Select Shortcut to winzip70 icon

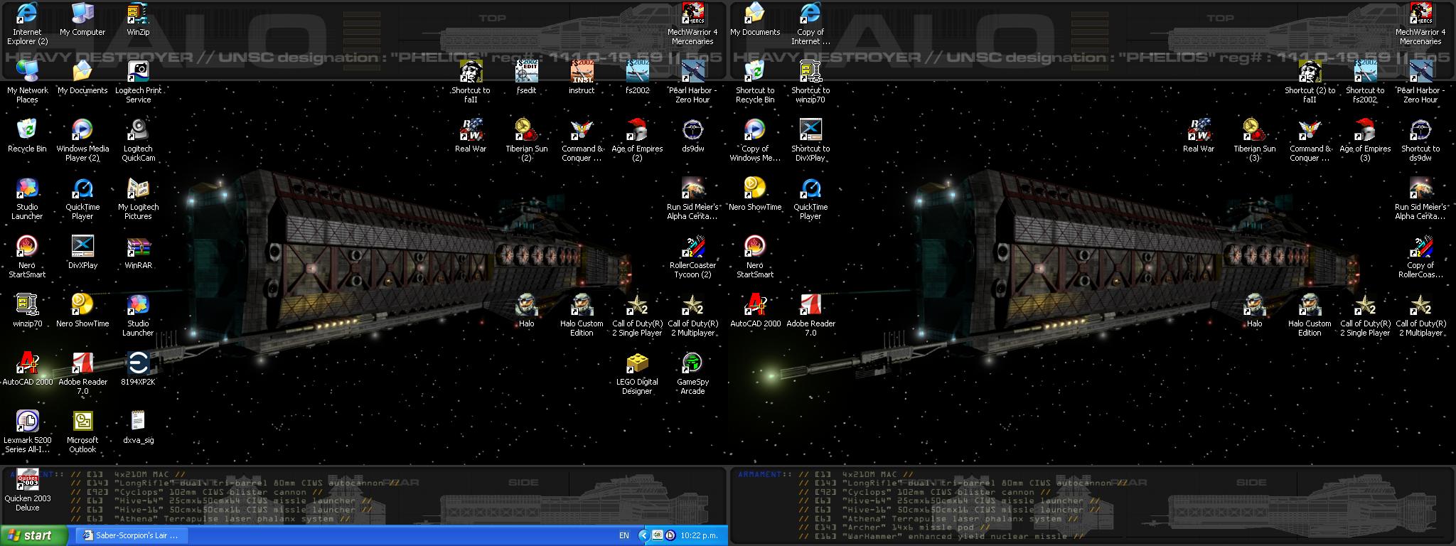tap(810, 82)
